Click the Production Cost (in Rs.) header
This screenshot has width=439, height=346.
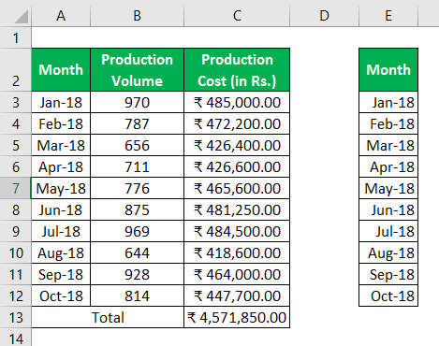[x=237, y=70]
